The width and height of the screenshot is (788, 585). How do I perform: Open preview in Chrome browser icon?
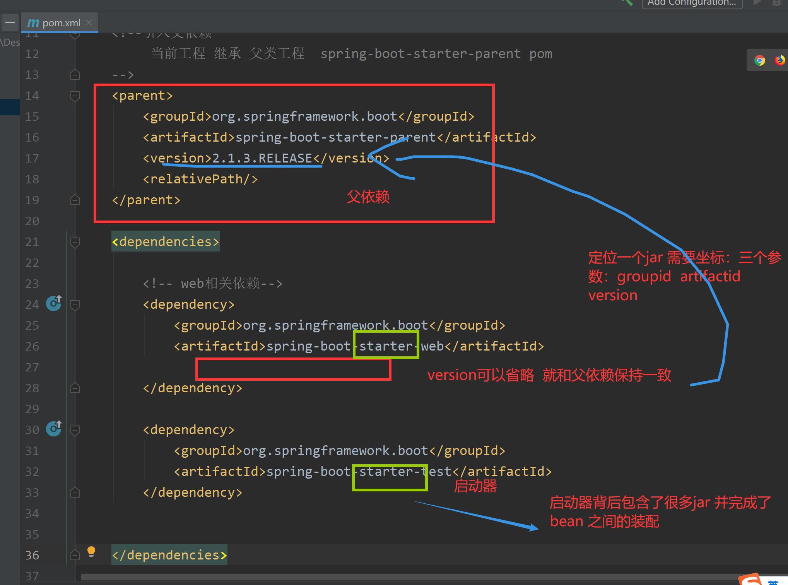[760, 60]
